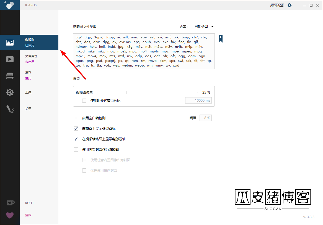Screen dimensions: 323x225
Task: Select the cache stack icon
Action: coord(10,76)
